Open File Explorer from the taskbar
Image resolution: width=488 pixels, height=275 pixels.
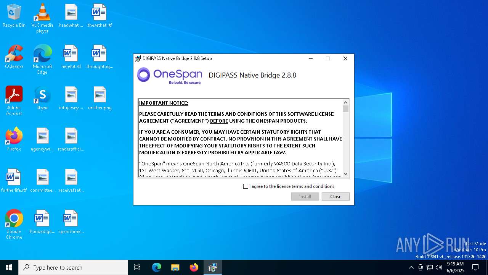[x=175, y=267]
